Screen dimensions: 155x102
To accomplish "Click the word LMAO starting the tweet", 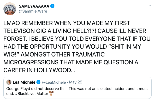I will click(12, 23).
